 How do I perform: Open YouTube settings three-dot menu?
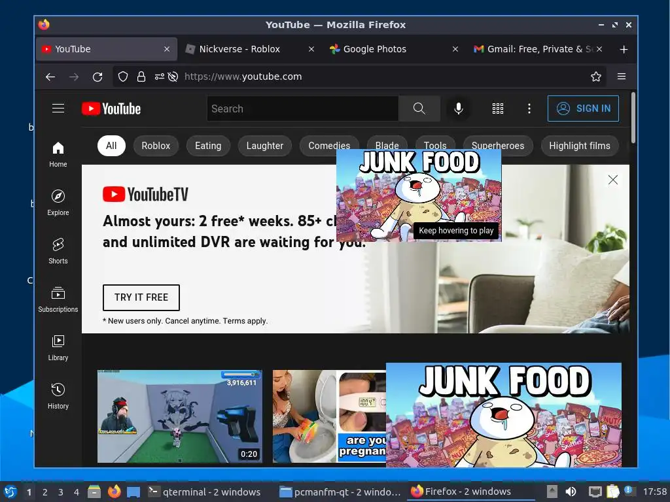(x=529, y=109)
